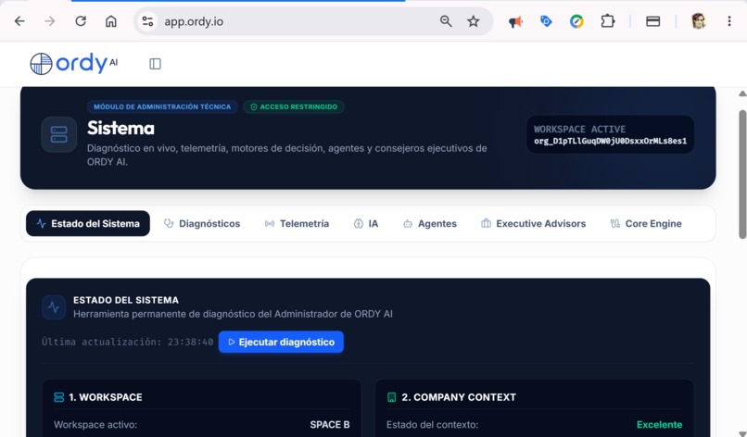Toggle the sidebar panel icon

156,64
